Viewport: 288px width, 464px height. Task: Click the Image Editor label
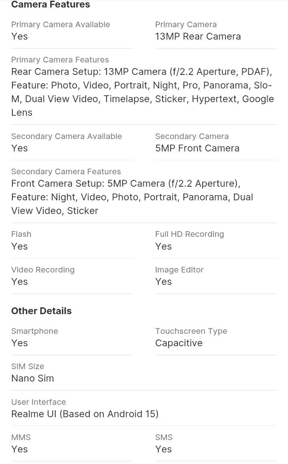180,270
